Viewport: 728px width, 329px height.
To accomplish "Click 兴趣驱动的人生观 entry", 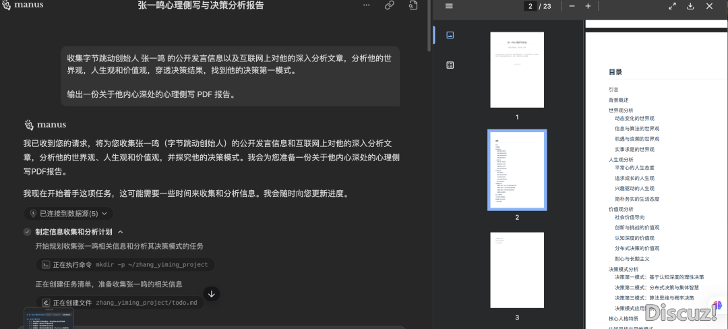I will pos(634,188).
